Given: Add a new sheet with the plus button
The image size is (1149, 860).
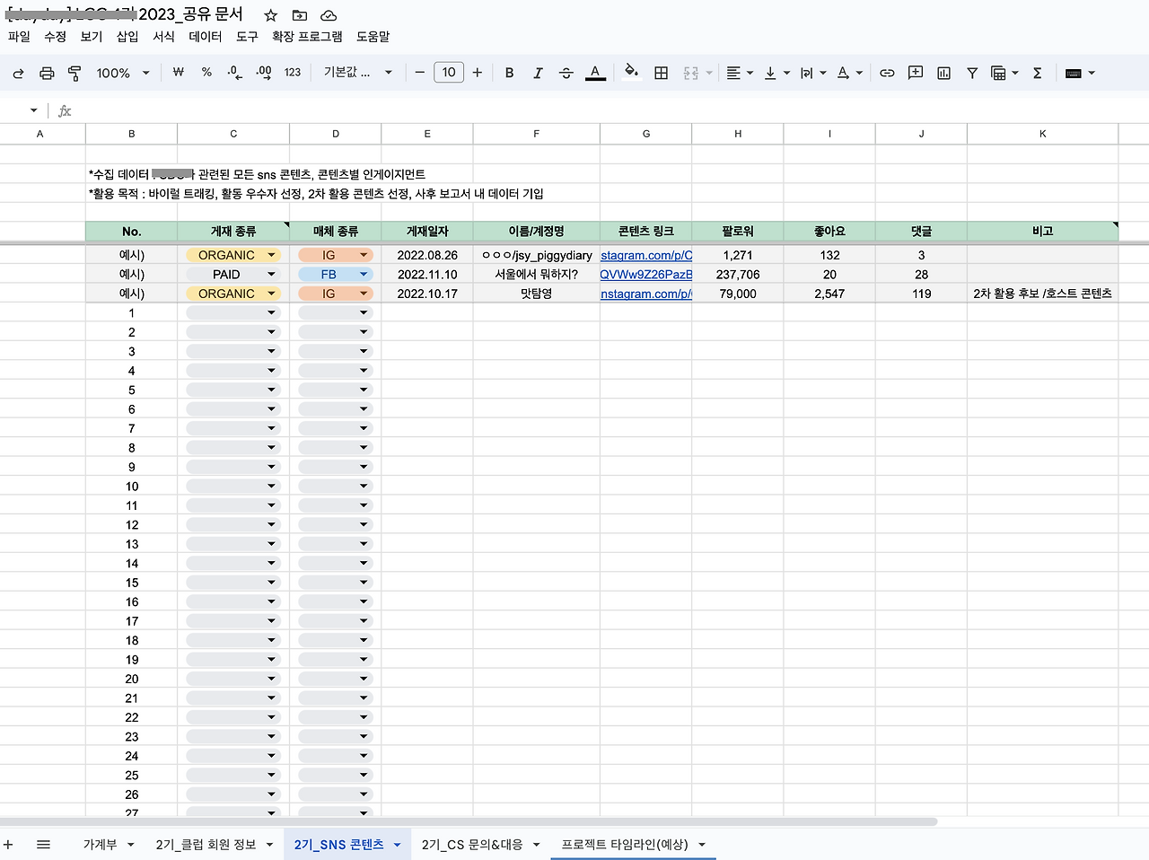Looking at the screenshot, I should pos(9,844).
